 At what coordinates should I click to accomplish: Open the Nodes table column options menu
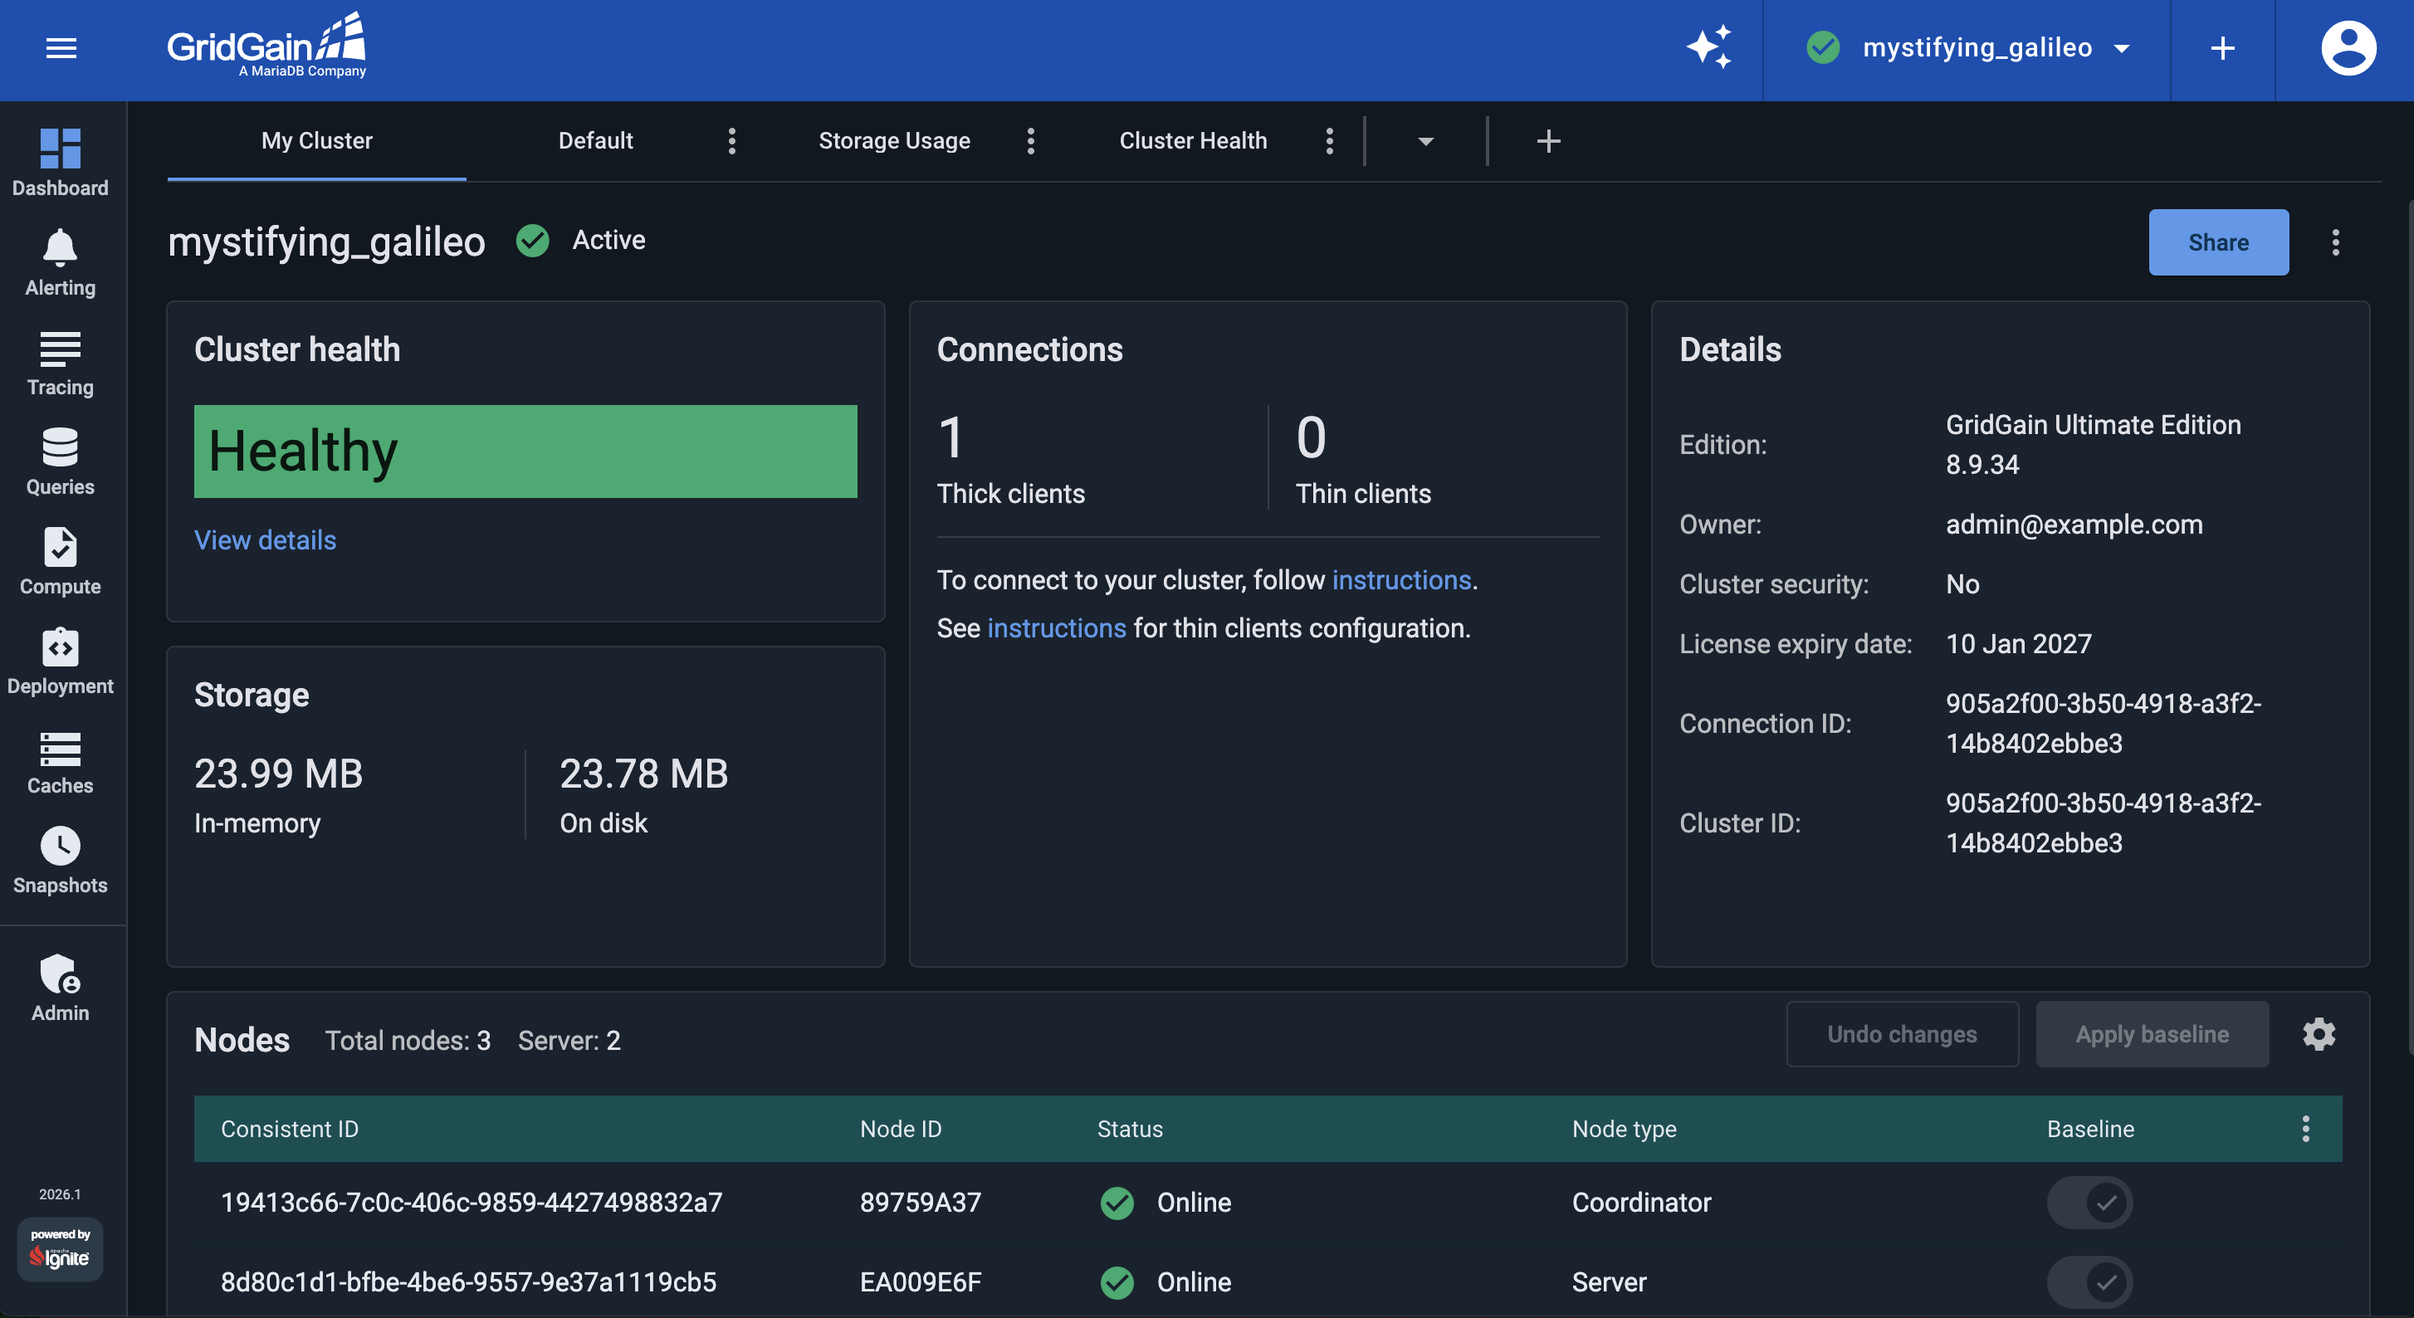click(x=2304, y=1128)
